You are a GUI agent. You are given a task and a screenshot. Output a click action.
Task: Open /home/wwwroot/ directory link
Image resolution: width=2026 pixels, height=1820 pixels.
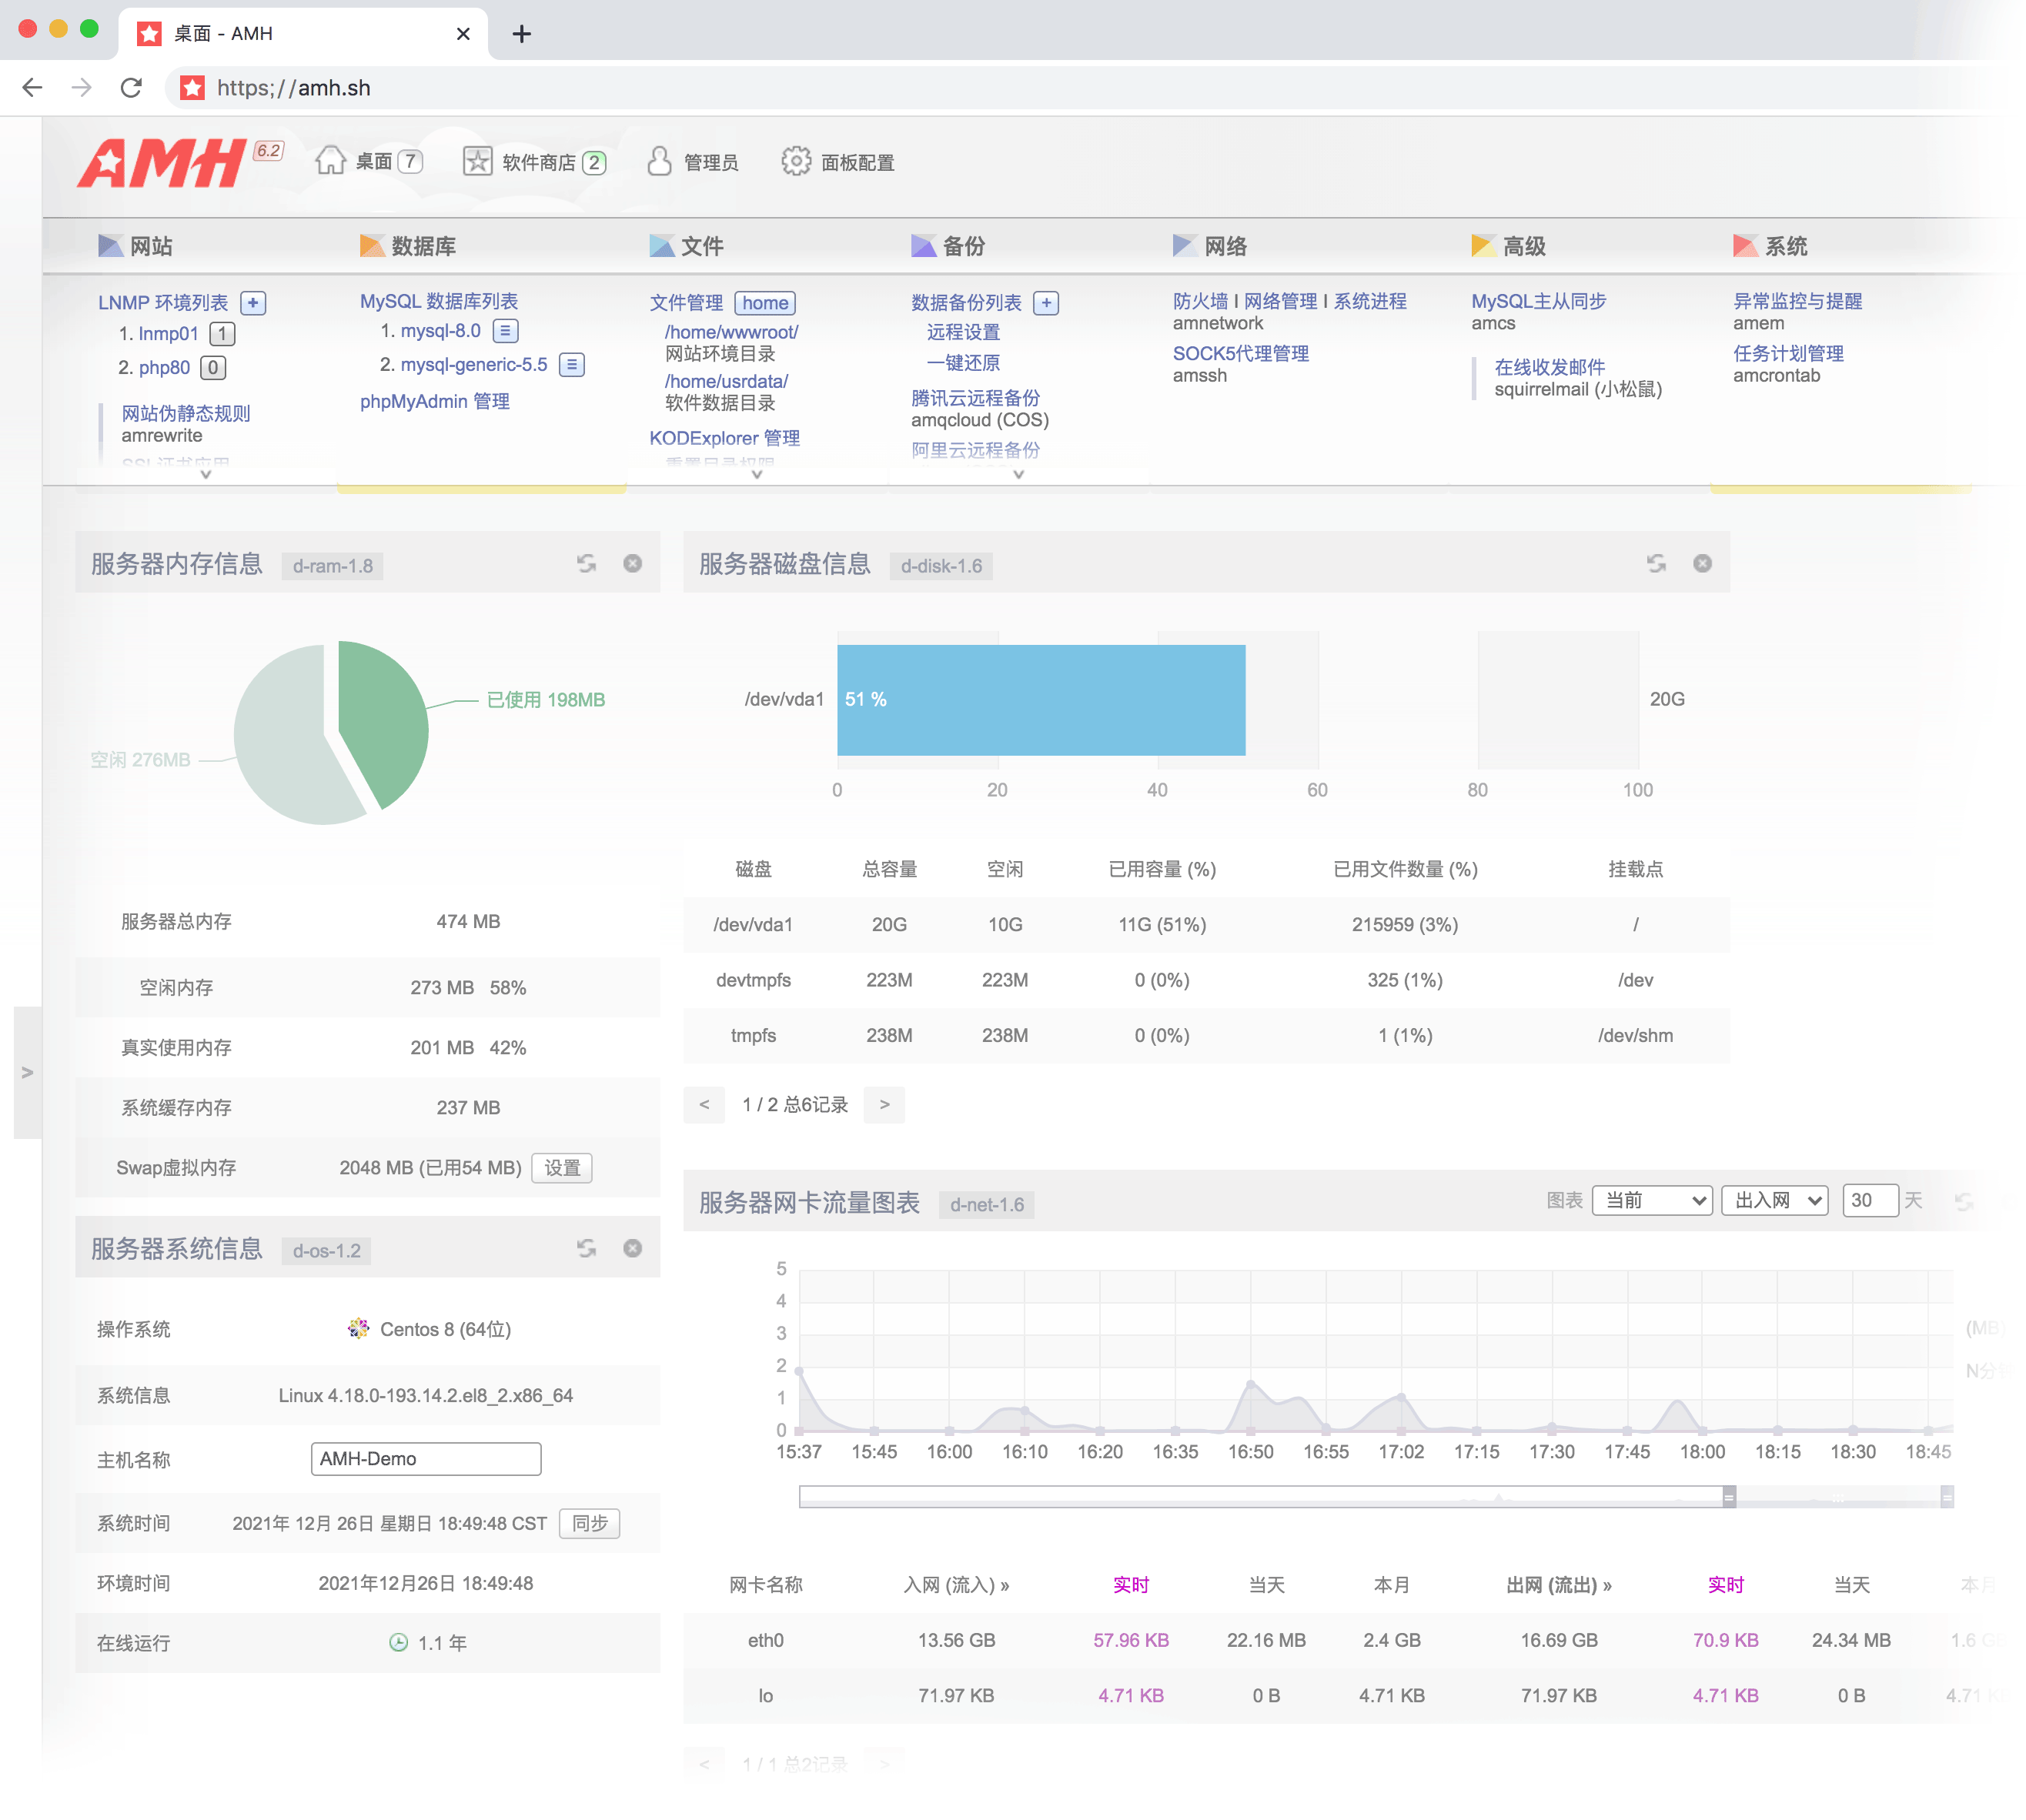732,332
